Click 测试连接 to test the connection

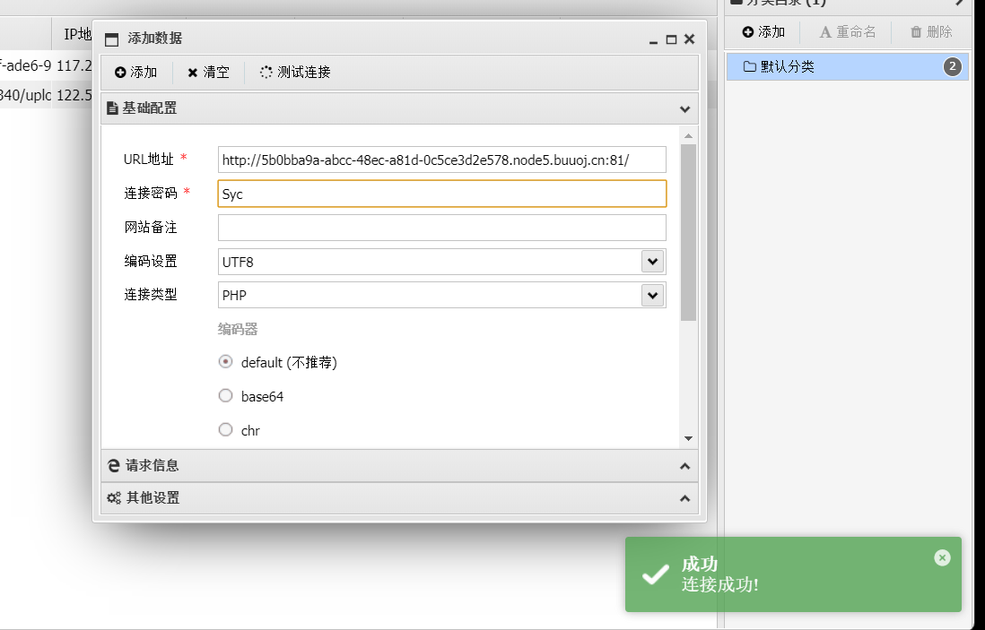pos(295,73)
